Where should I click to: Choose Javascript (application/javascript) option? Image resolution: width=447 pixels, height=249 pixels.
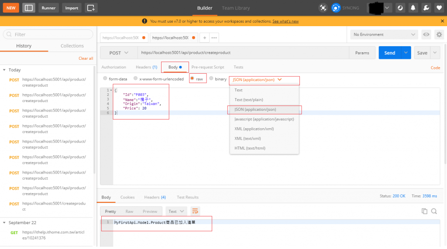click(264, 119)
